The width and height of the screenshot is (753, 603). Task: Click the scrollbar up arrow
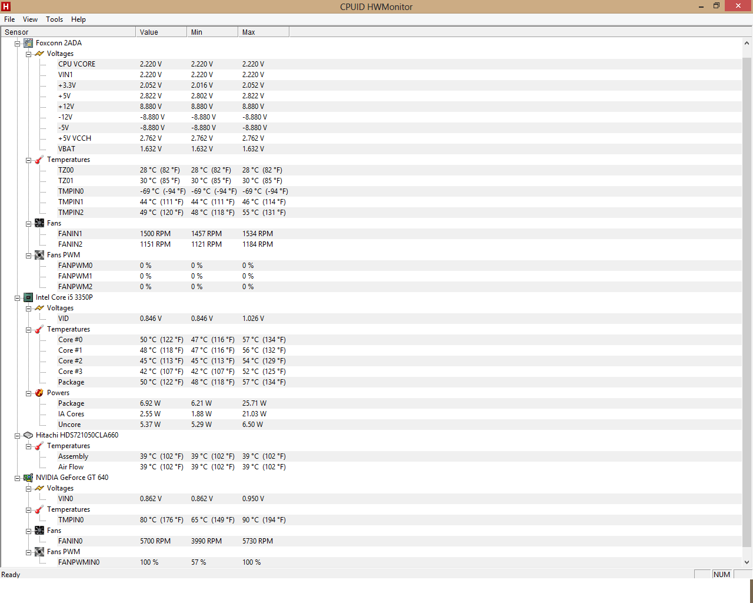pos(747,43)
